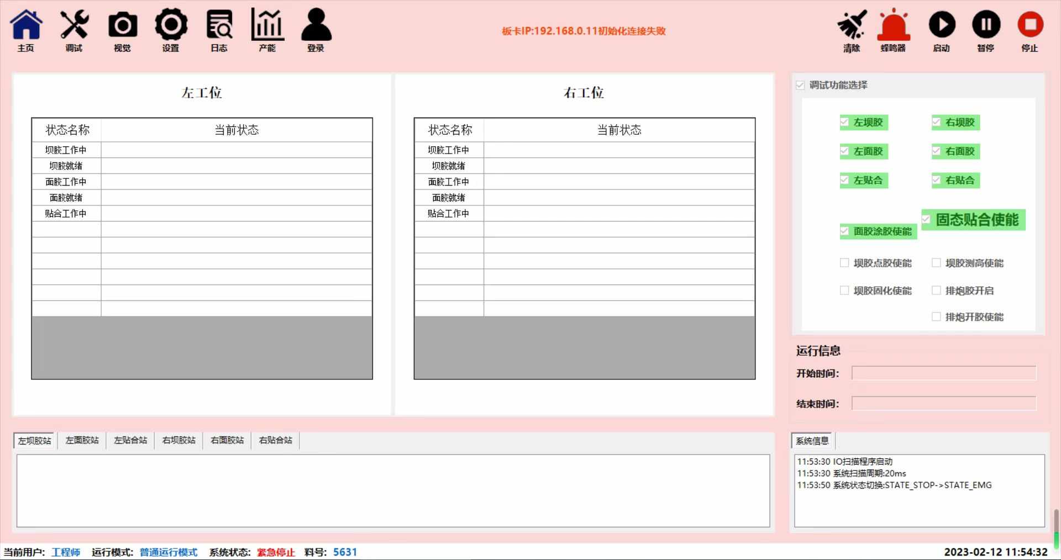Viewport: 1061px width, 560px height.
Task: Click 状态名称 header in left station table
Action: click(x=67, y=130)
